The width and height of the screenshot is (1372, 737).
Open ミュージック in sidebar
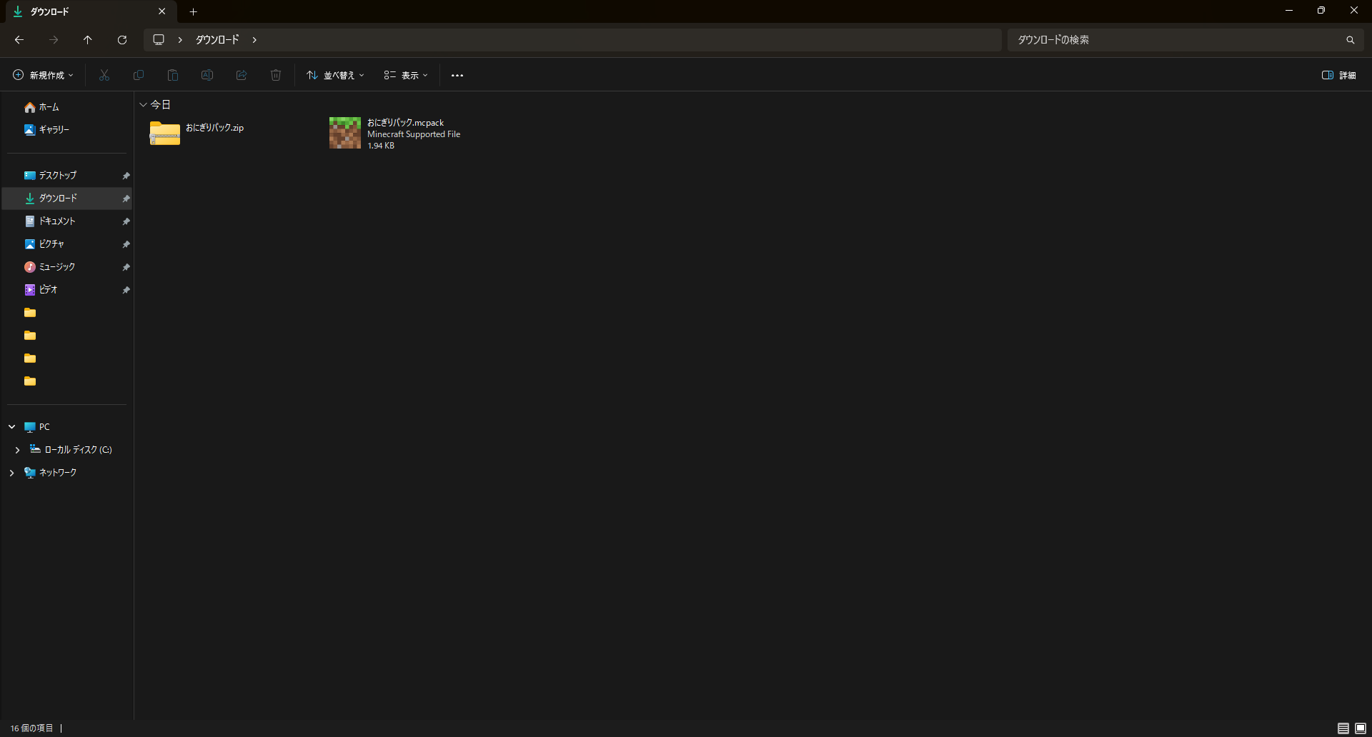click(56, 267)
